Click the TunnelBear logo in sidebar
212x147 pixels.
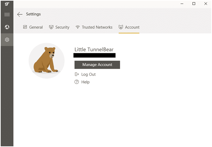click(x=7, y=4)
